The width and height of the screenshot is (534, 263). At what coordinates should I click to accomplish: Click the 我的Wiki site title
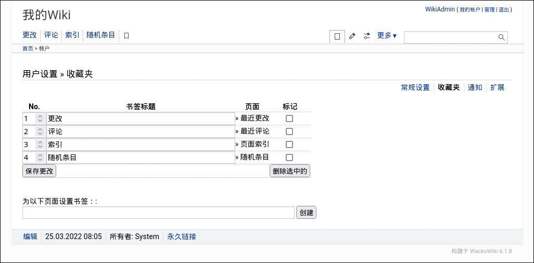point(47,15)
